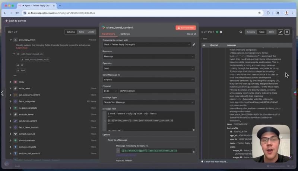This screenshot has height=171, width=298.
Task: Click the output search magnifier icon
Action: pos(241,32)
